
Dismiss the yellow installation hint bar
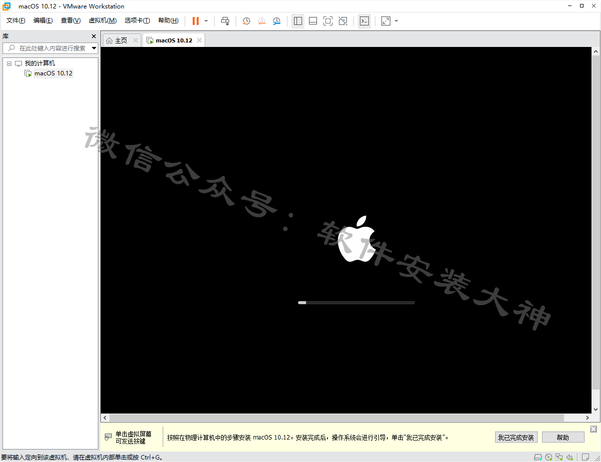(593, 429)
